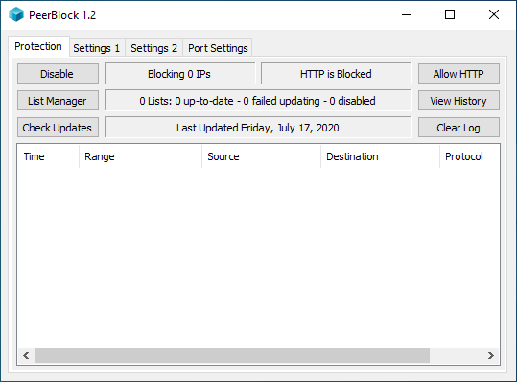Switch to the Settings 1 tab

[x=97, y=48]
